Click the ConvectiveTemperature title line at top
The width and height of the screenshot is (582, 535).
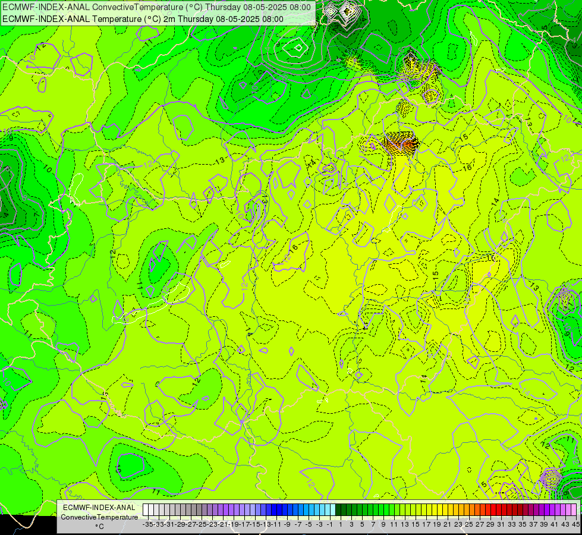click(x=156, y=7)
